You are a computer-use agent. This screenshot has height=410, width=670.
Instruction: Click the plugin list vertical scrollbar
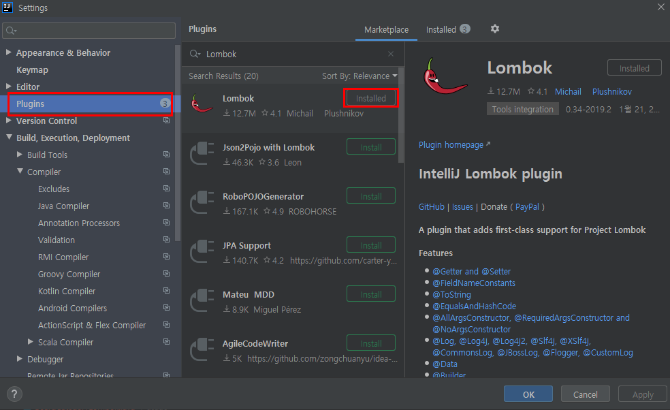(401, 115)
